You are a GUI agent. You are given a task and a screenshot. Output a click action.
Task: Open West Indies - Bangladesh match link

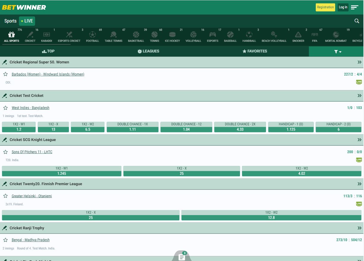pos(30,108)
